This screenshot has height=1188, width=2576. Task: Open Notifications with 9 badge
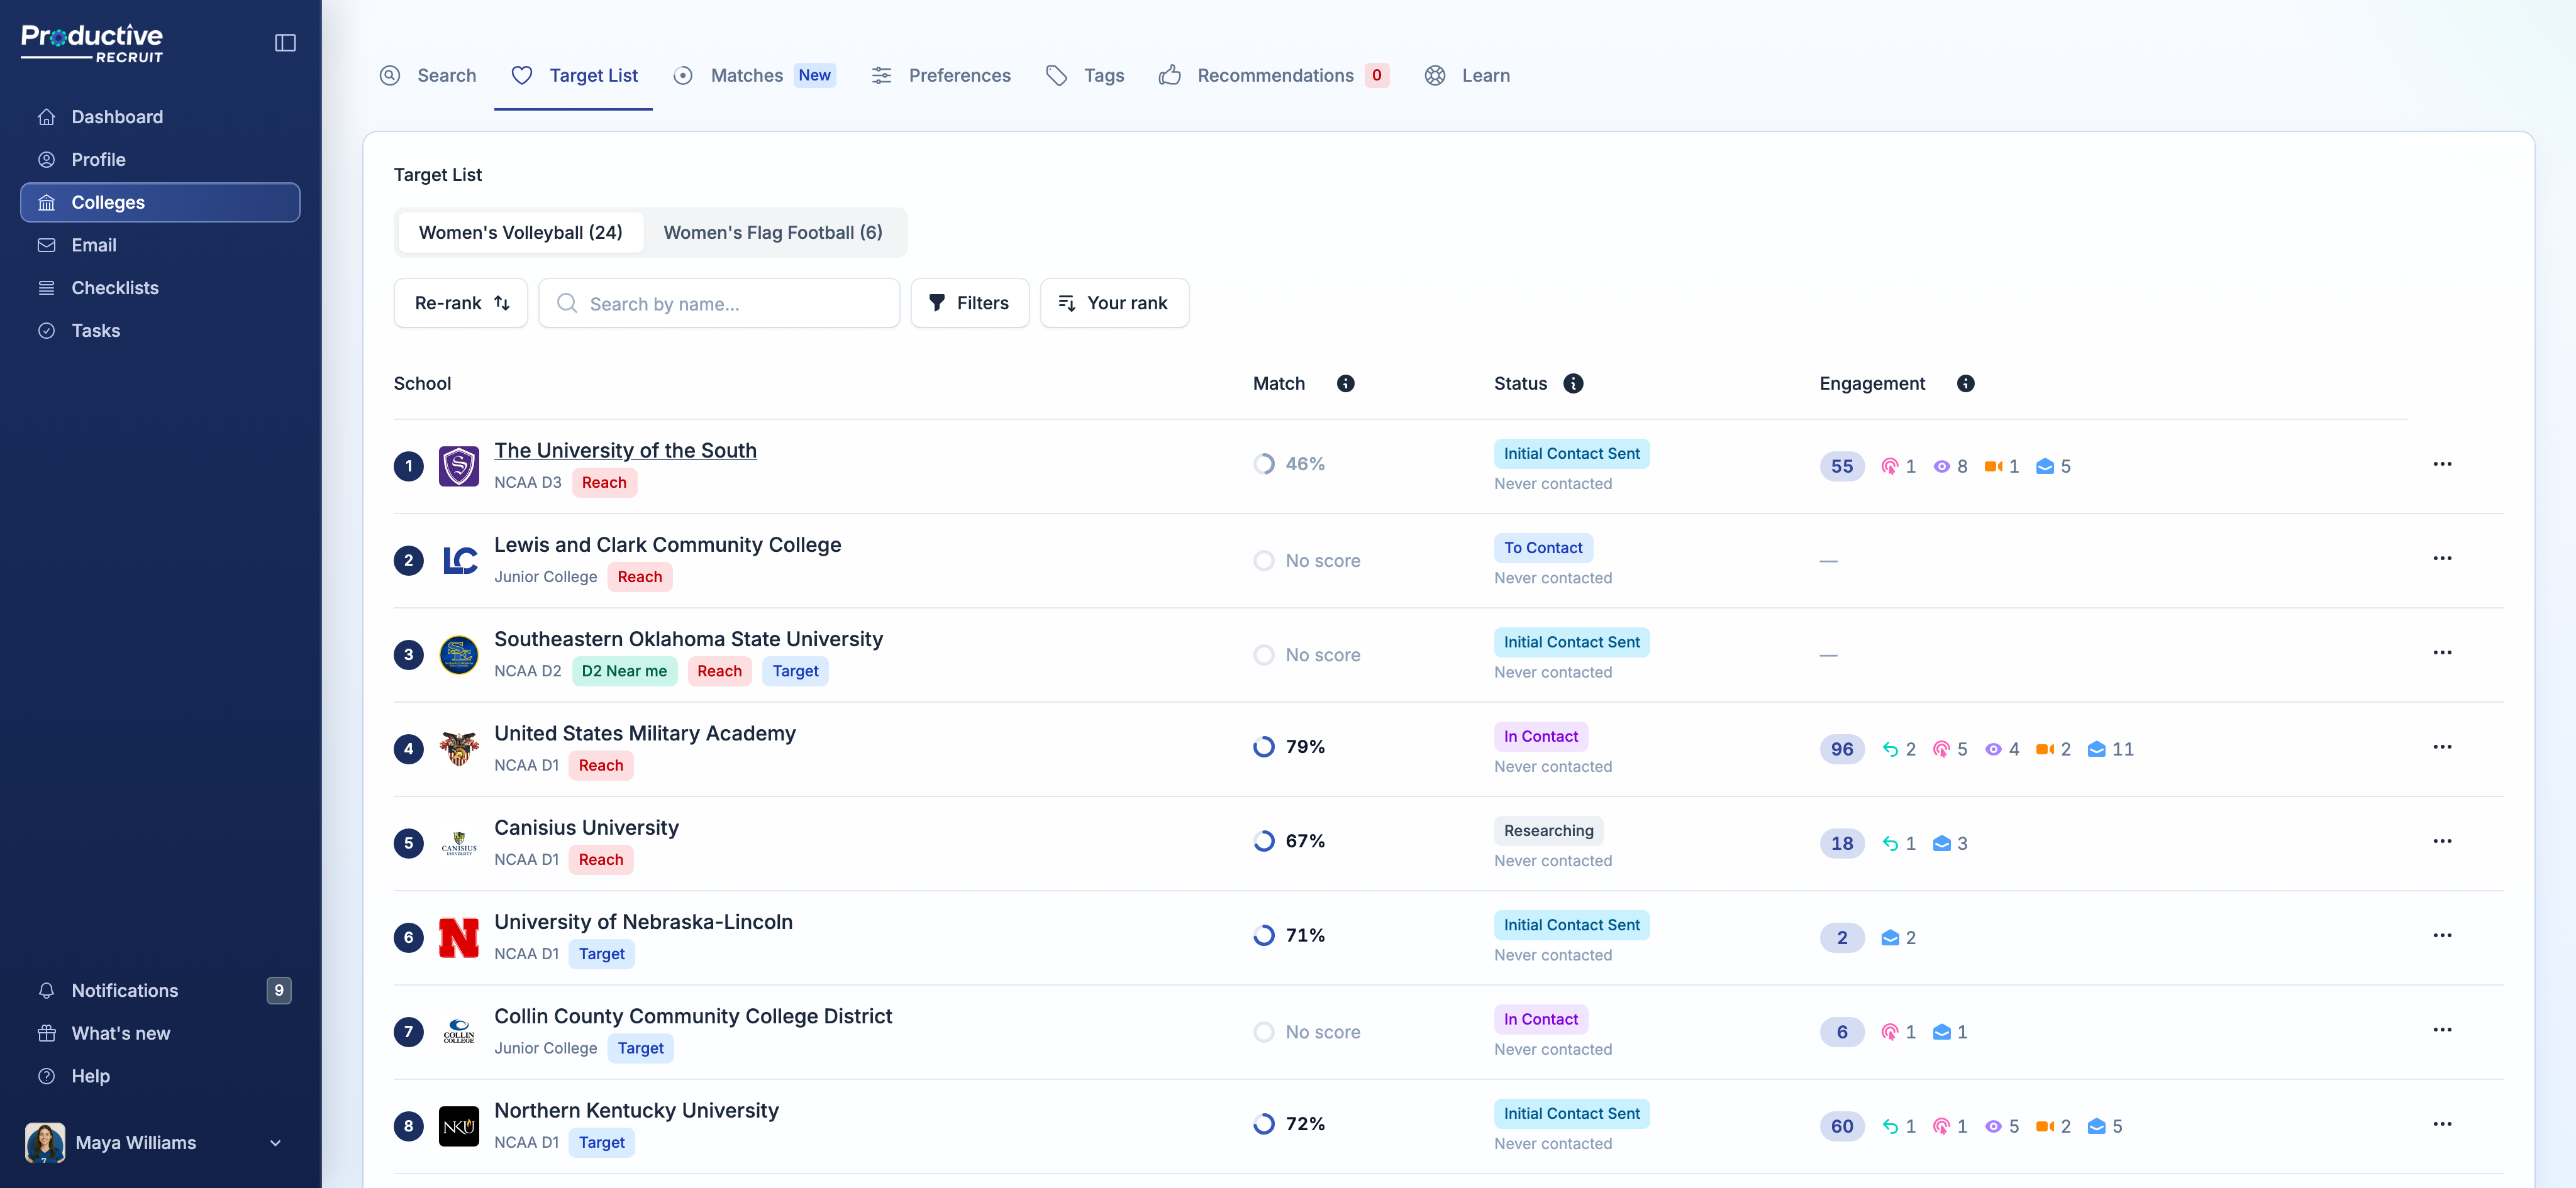tap(160, 990)
